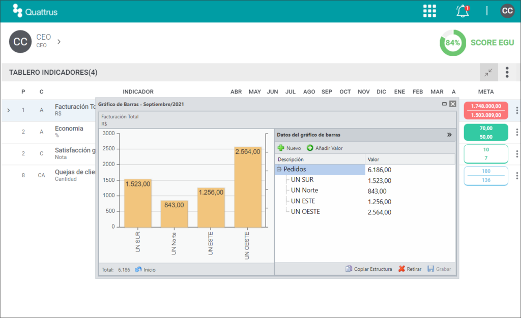Click Copiar Estructura
Viewport: 521px width, 318px height.
tap(368, 269)
